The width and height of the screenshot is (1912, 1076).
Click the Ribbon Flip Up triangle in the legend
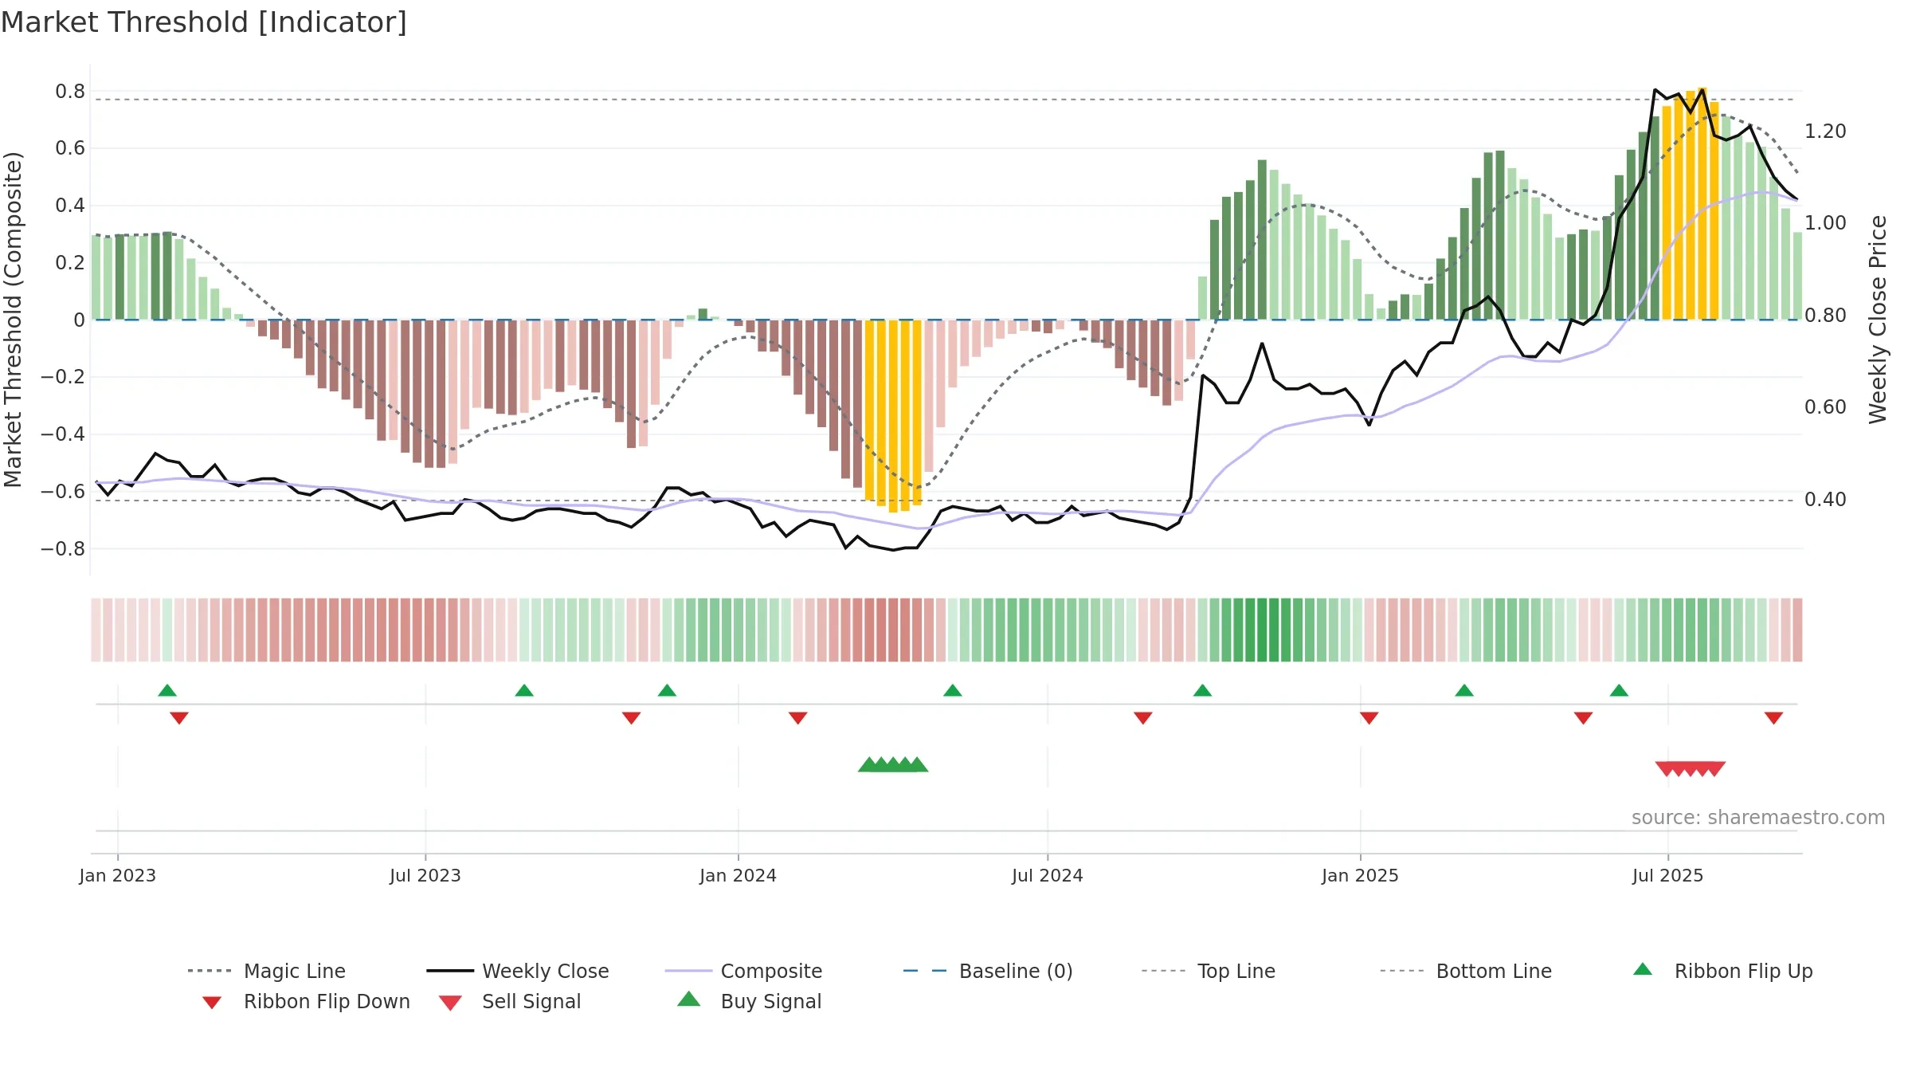point(1643,969)
